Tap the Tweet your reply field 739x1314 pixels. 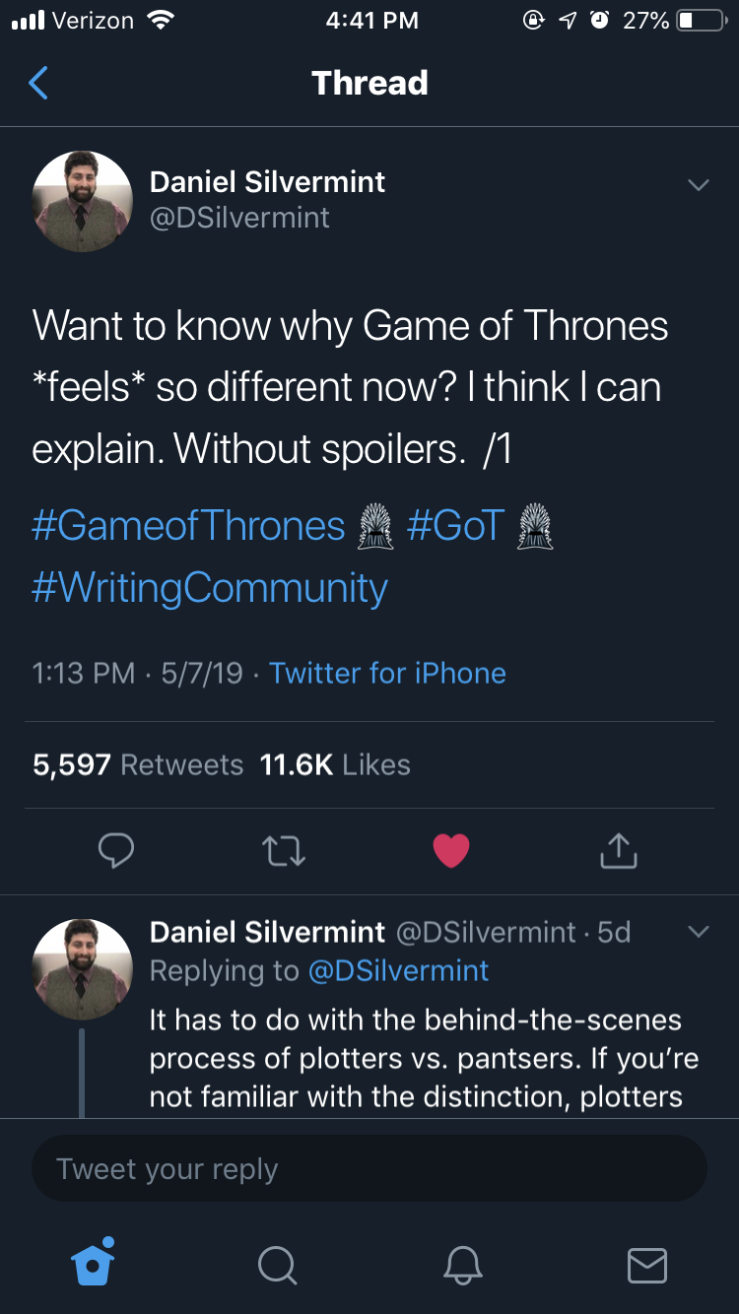(x=369, y=1169)
